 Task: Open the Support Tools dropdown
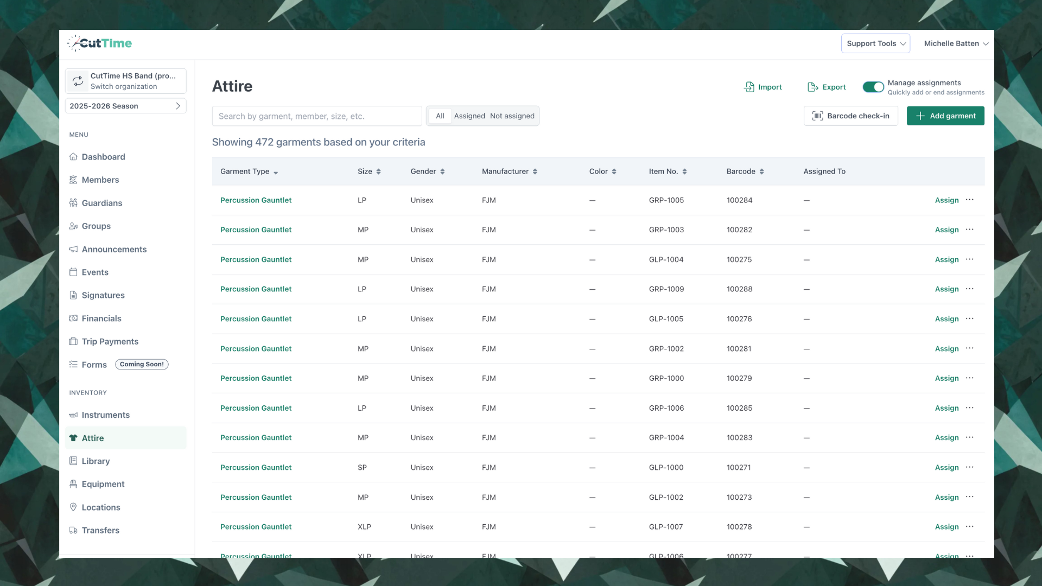875,43
